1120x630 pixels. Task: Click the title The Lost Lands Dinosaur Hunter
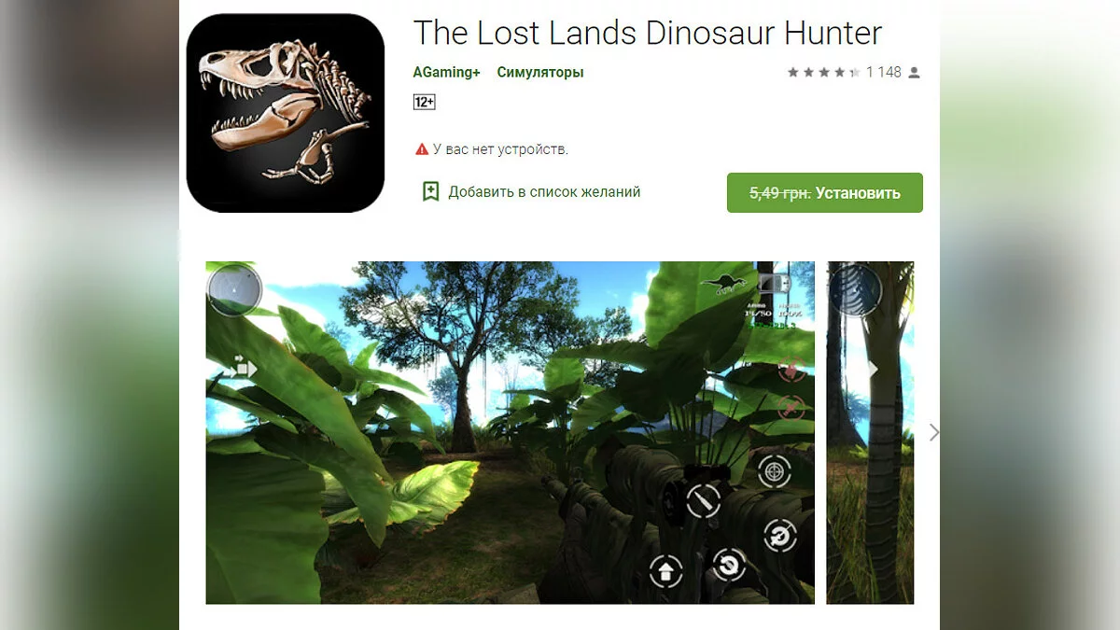click(x=648, y=33)
